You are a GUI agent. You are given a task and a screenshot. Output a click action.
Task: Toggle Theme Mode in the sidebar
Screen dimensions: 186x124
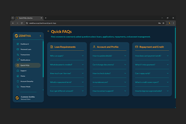[x=25, y=86]
